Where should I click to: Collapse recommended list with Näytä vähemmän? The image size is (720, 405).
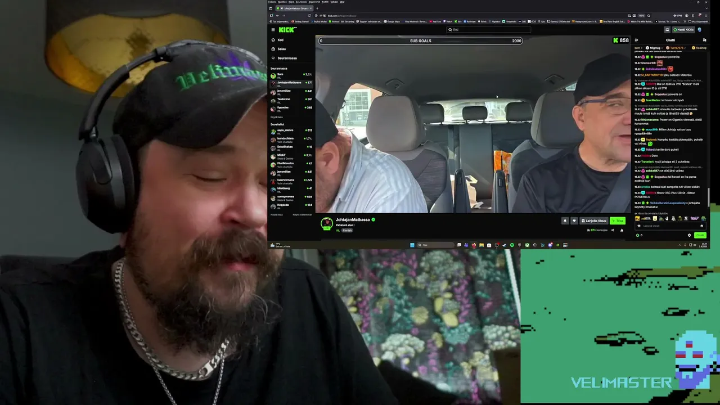pyautogui.click(x=303, y=214)
